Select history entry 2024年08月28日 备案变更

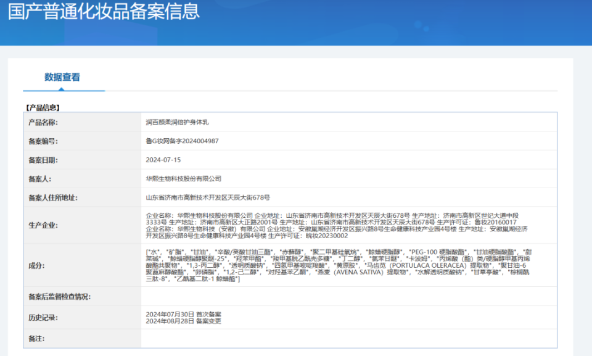(184, 321)
